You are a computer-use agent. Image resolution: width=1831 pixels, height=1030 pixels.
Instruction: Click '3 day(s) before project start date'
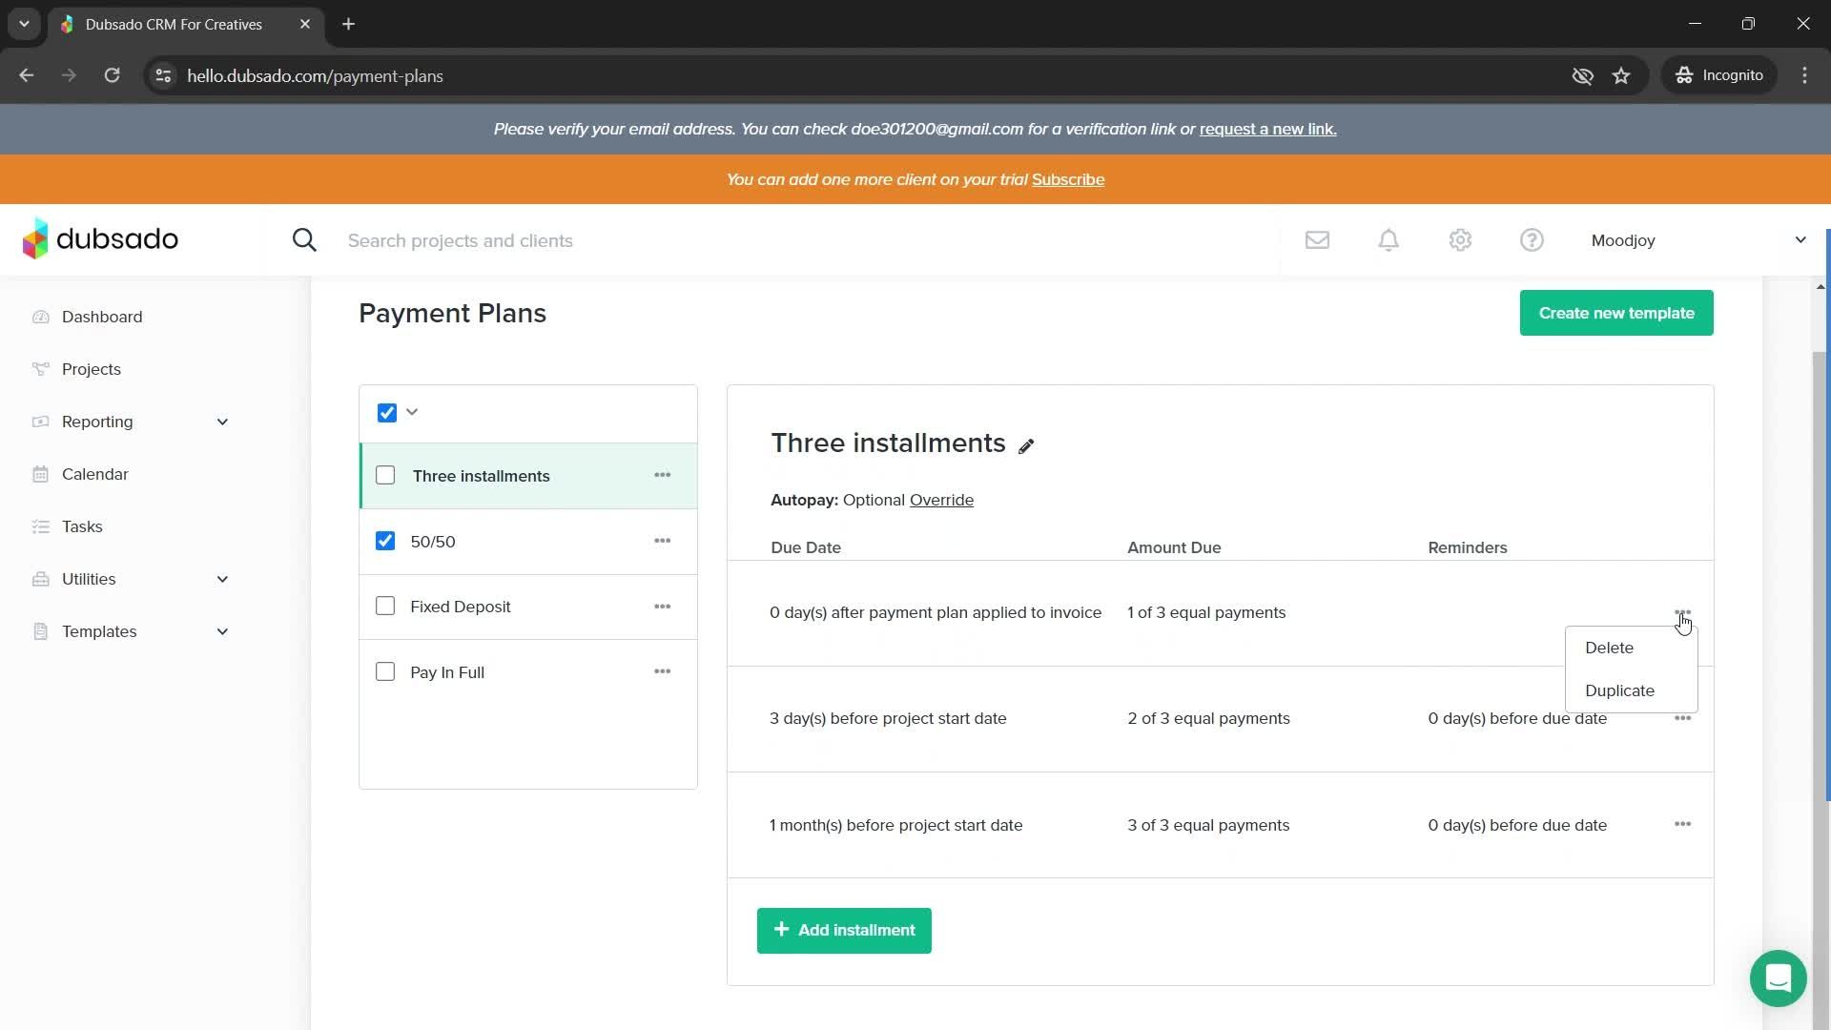(x=888, y=718)
